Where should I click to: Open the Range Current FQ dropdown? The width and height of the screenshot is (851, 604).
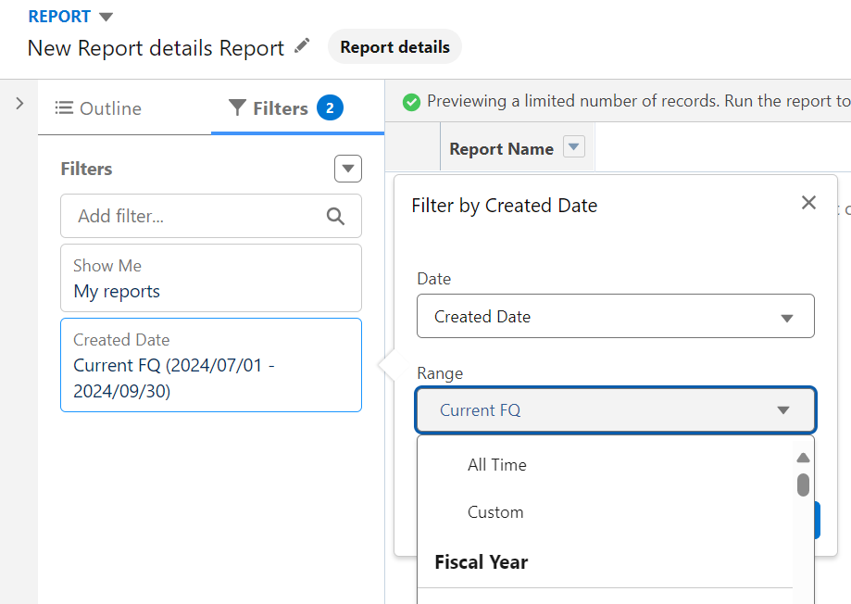[616, 410]
